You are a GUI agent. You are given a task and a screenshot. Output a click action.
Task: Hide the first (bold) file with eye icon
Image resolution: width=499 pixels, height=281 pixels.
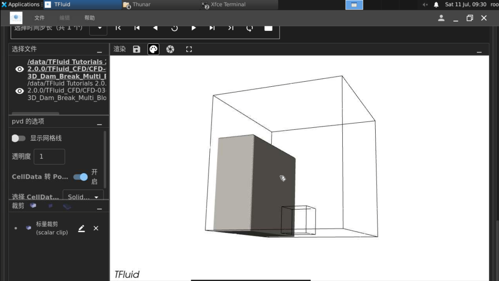[x=20, y=69]
